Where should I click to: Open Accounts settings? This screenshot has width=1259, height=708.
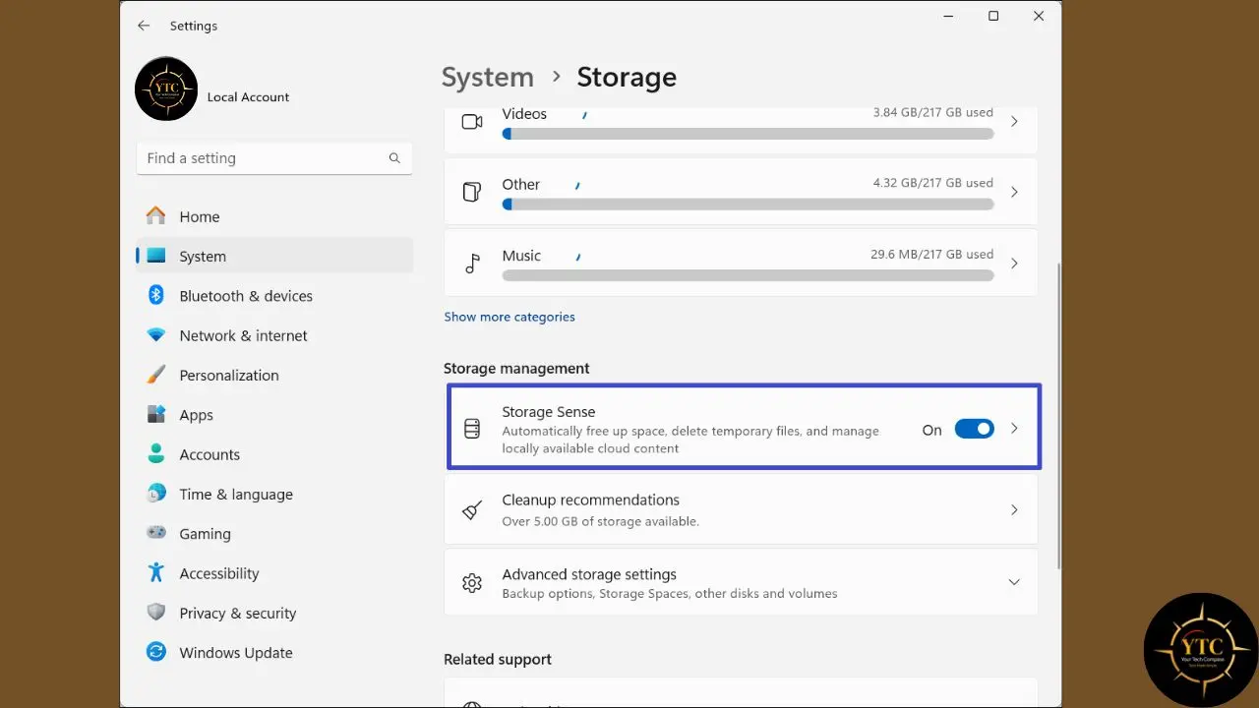coord(274,454)
